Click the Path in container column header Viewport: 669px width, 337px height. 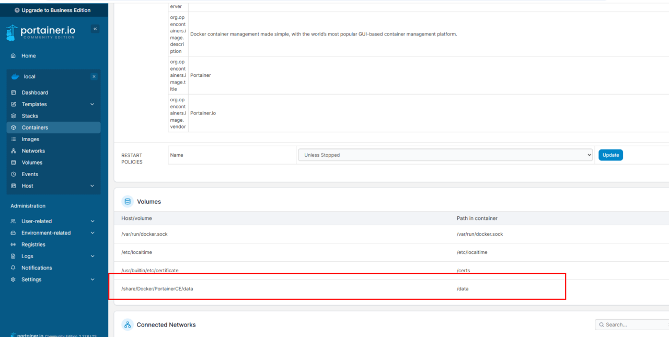[x=477, y=218]
